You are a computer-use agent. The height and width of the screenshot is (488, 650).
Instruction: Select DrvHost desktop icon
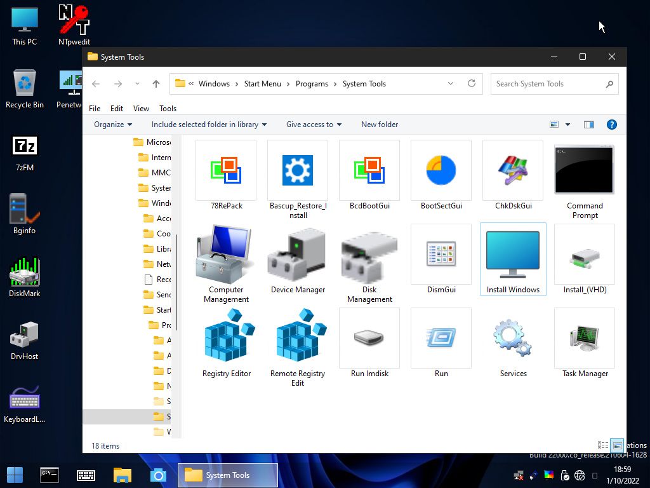point(25,341)
